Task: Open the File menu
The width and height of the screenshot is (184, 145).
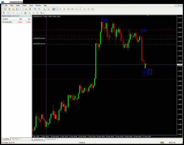Action: tap(6, 6)
